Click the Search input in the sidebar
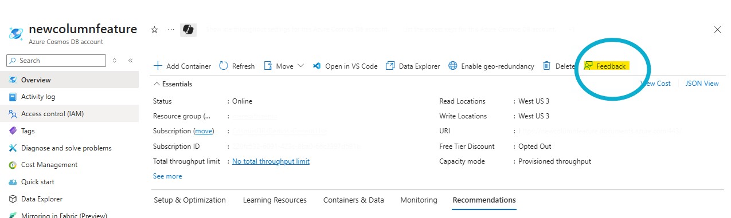Viewport: 731px width, 218px height. (56, 61)
